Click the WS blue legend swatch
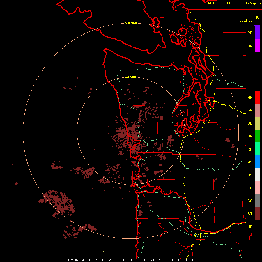The image size is (262, 262). click(257, 162)
